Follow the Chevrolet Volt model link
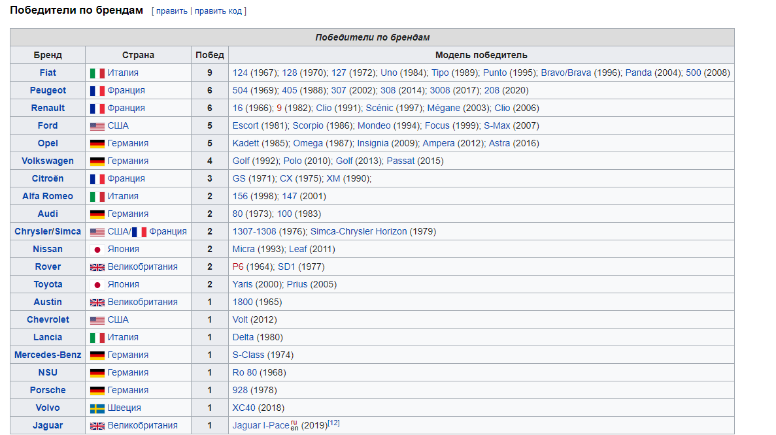The image size is (776, 435). pos(240,320)
